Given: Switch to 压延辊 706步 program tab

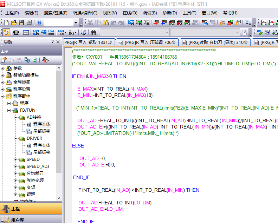Looking at the screenshot, I should (x=147, y=42).
